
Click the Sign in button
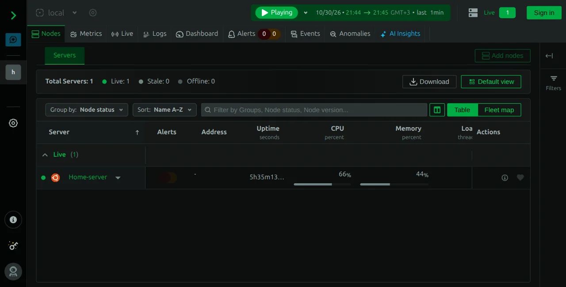[544, 13]
